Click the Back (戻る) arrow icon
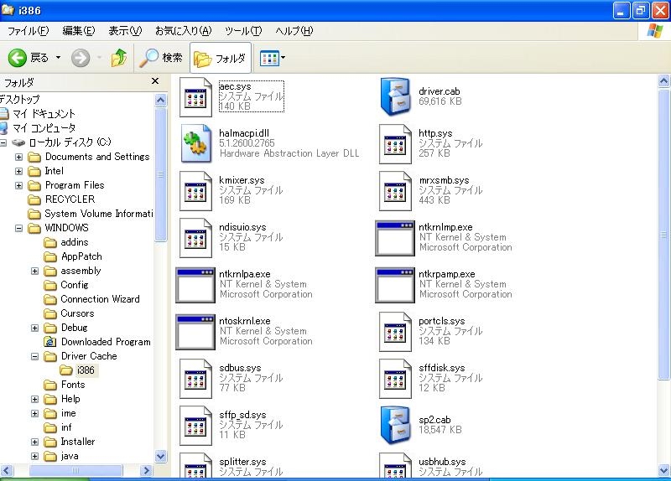 pyautogui.click(x=18, y=58)
